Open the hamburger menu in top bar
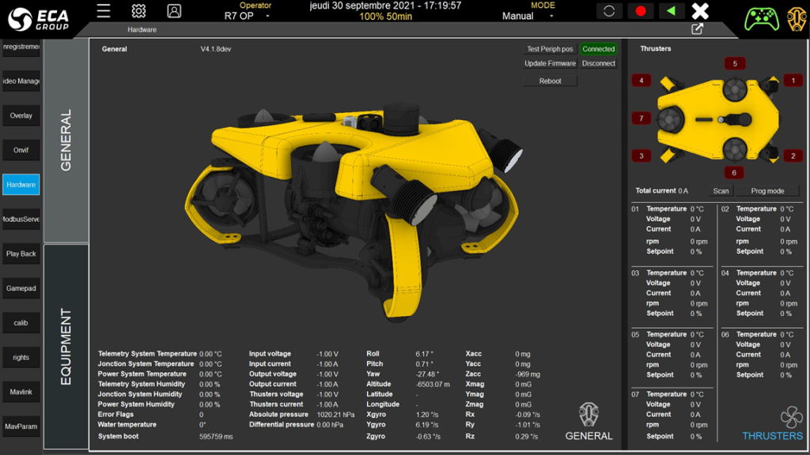The image size is (810, 455). click(104, 11)
